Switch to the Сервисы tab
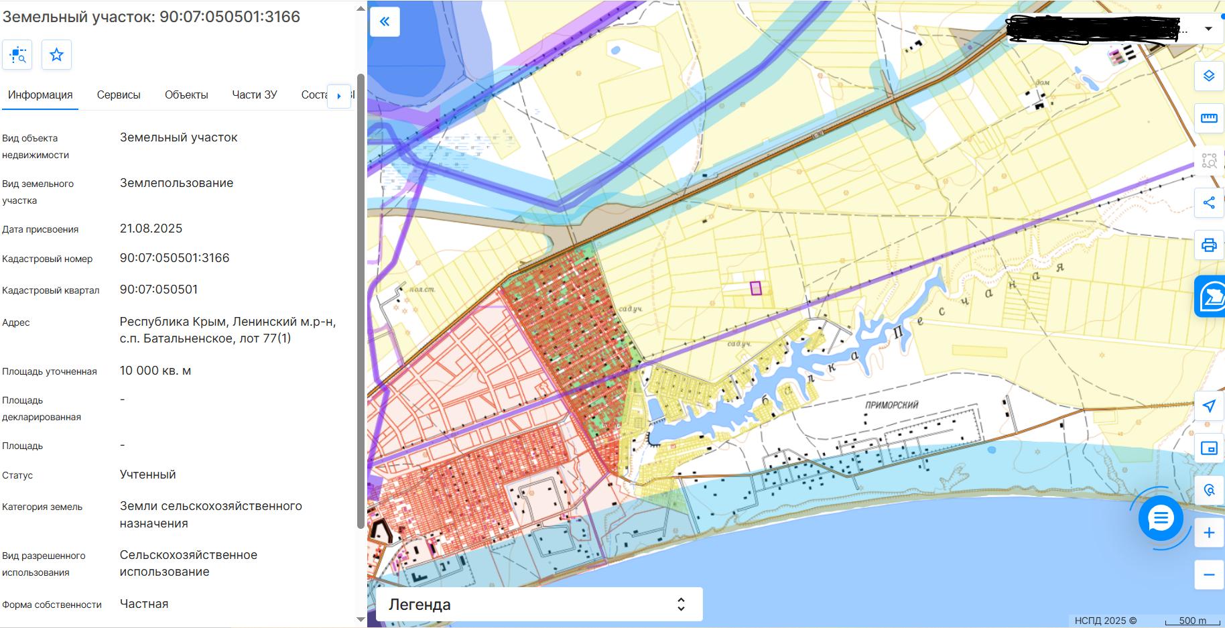1225x628 pixels. tap(119, 95)
